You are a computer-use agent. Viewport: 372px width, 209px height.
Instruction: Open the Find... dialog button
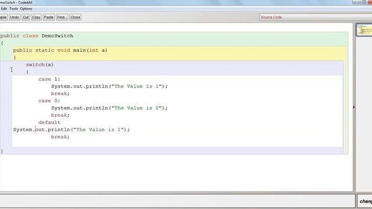(62, 17)
